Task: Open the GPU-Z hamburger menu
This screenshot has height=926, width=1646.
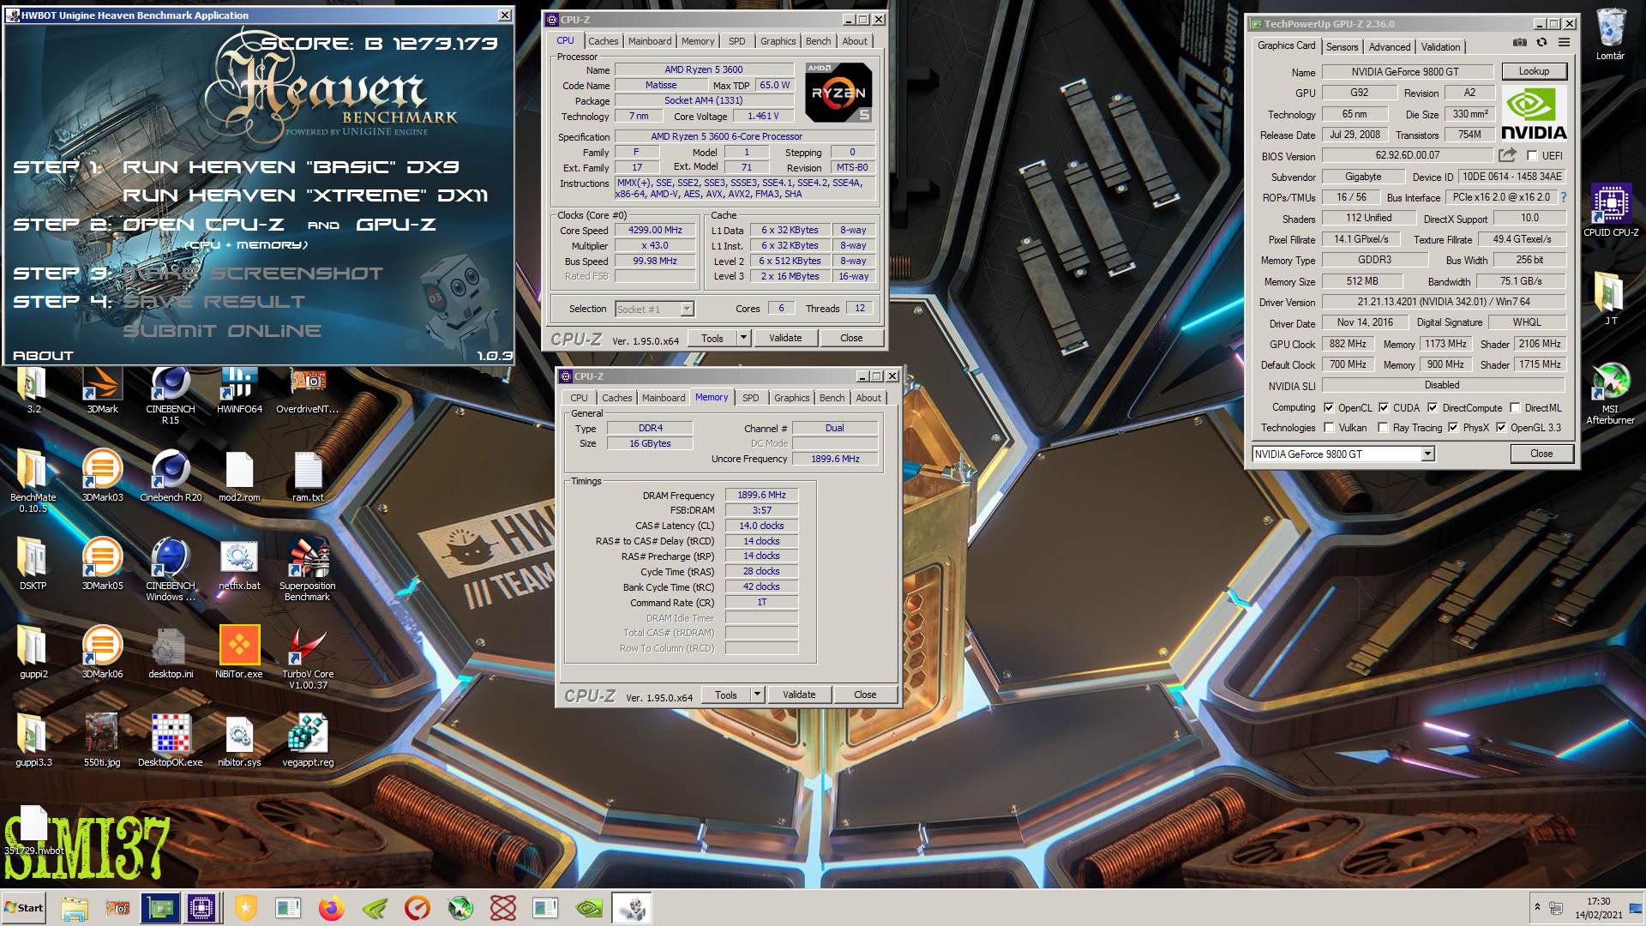Action: [1564, 42]
